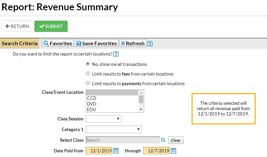Save Favorites for current criteria
The image size is (267, 157).
pyautogui.click(x=96, y=44)
